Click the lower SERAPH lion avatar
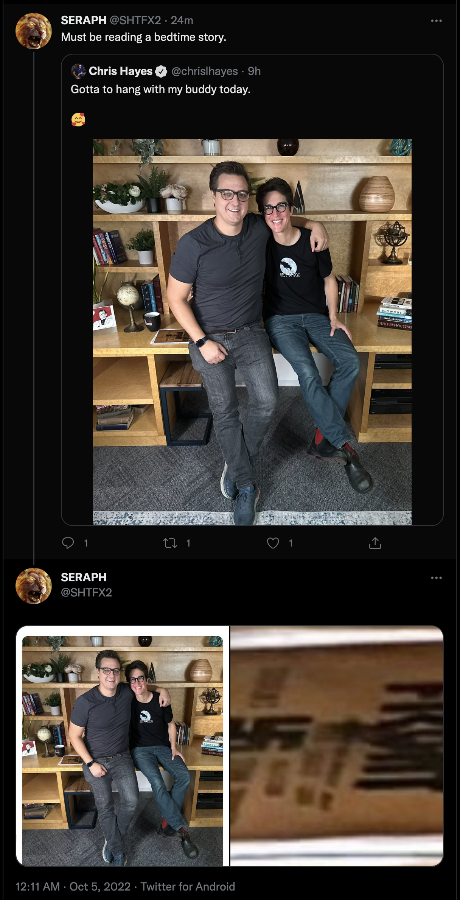Screen dimensions: 460x900 click(x=34, y=586)
